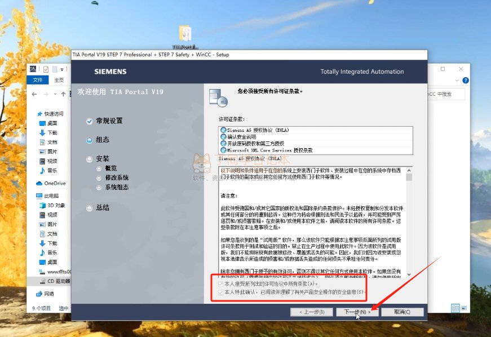Click globe icon beside 确认安全说明
491x337 pixels.
223,137
